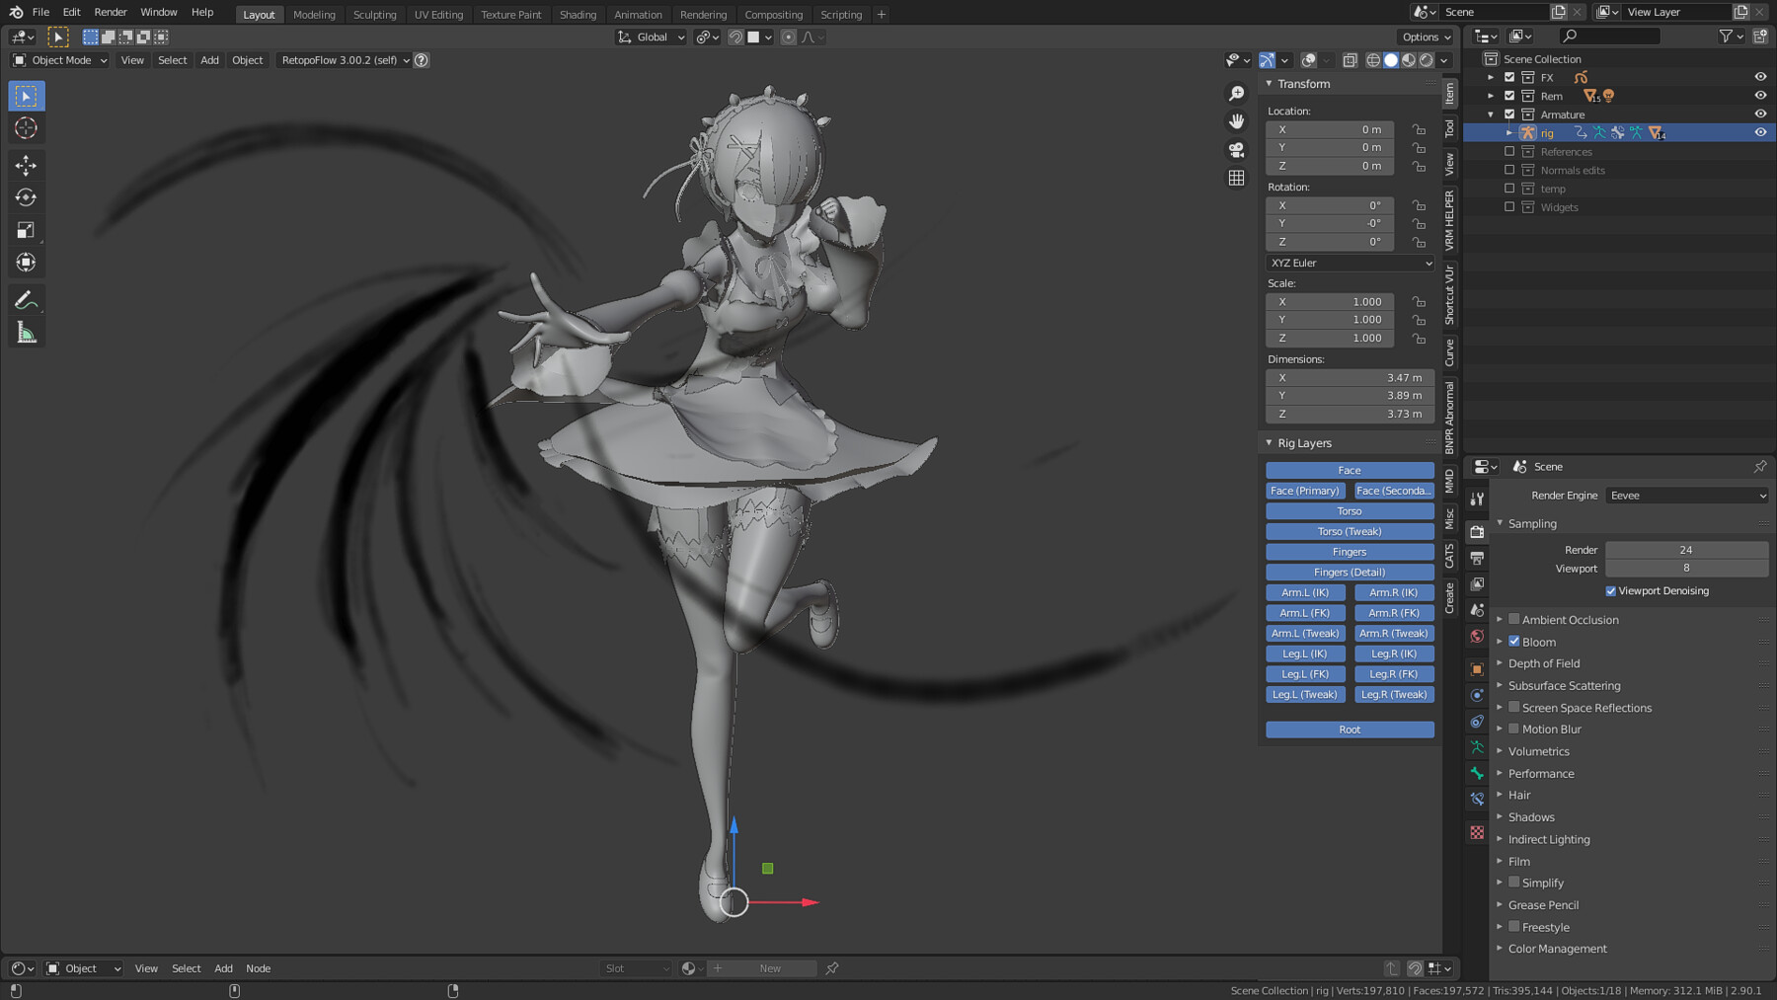
Task: Switch to the Sculpting workspace tab
Action: (x=374, y=15)
